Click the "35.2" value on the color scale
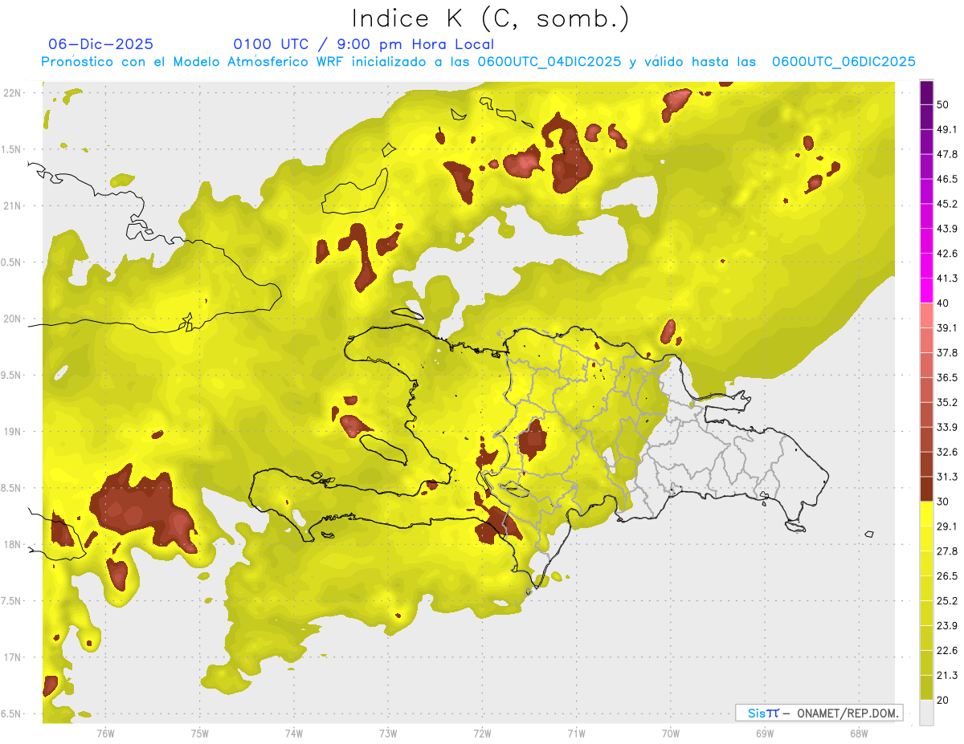964x744 pixels. pyautogui.click(x=948, y=402)
